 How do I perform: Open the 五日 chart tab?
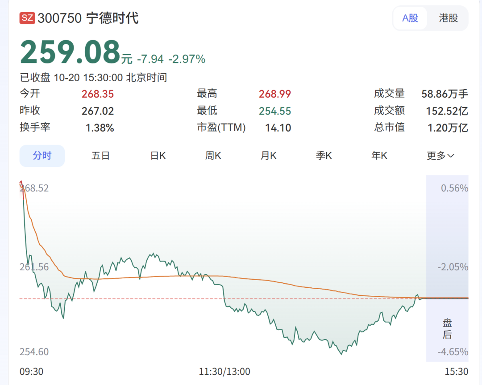pyautogui.click(x=100, y=156)
